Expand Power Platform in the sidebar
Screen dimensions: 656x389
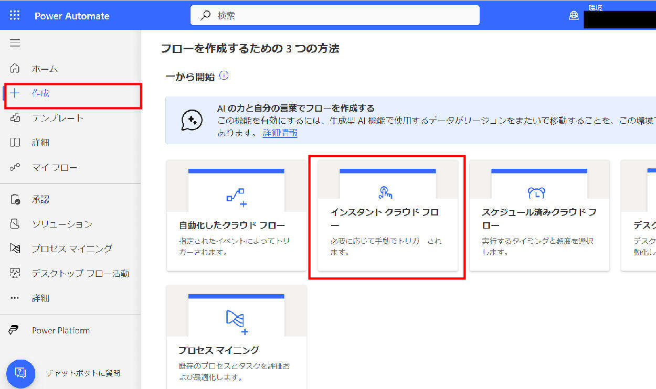(60, 330)
